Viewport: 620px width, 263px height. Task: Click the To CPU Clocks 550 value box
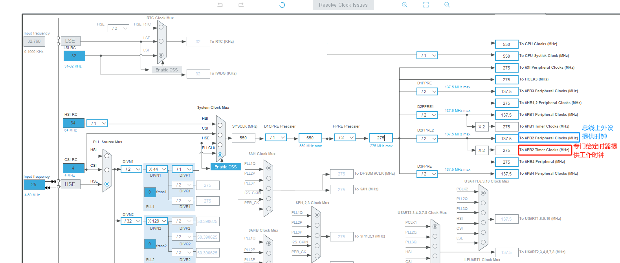coord(506,44)
